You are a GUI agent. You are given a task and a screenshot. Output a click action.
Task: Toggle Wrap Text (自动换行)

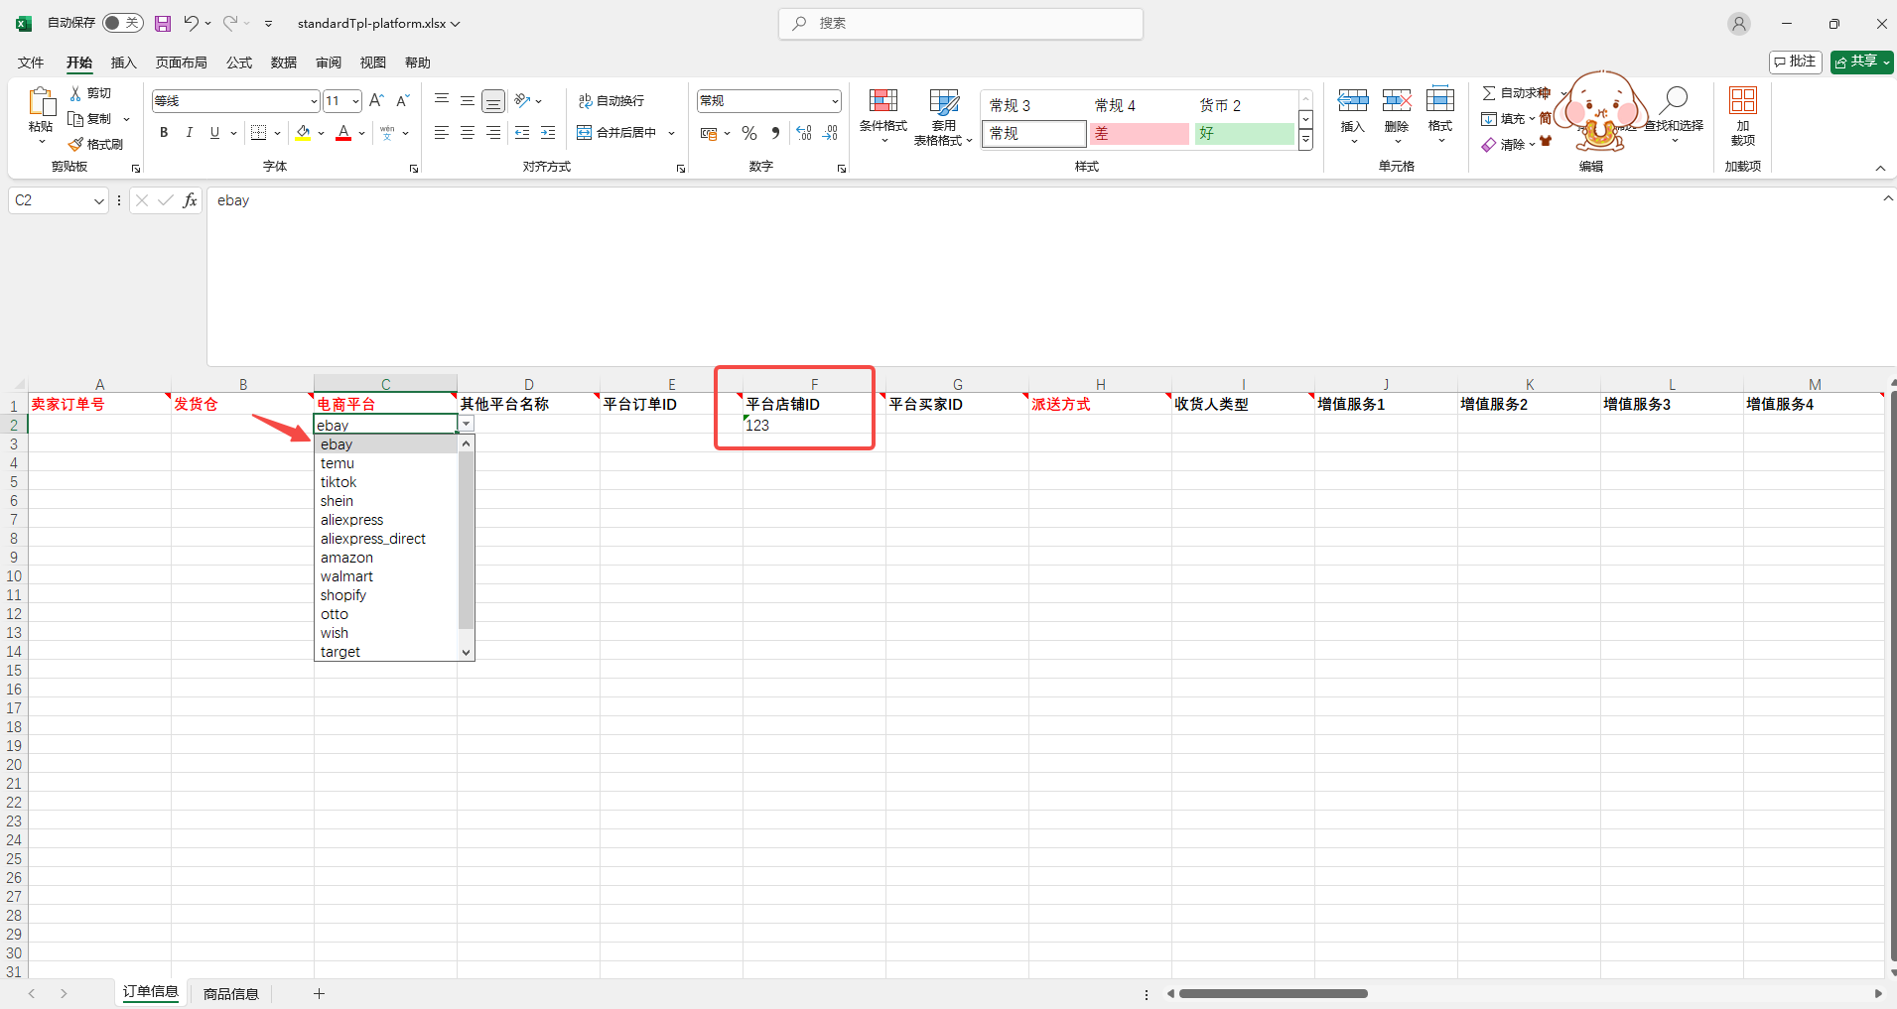[x=611, y=100]
